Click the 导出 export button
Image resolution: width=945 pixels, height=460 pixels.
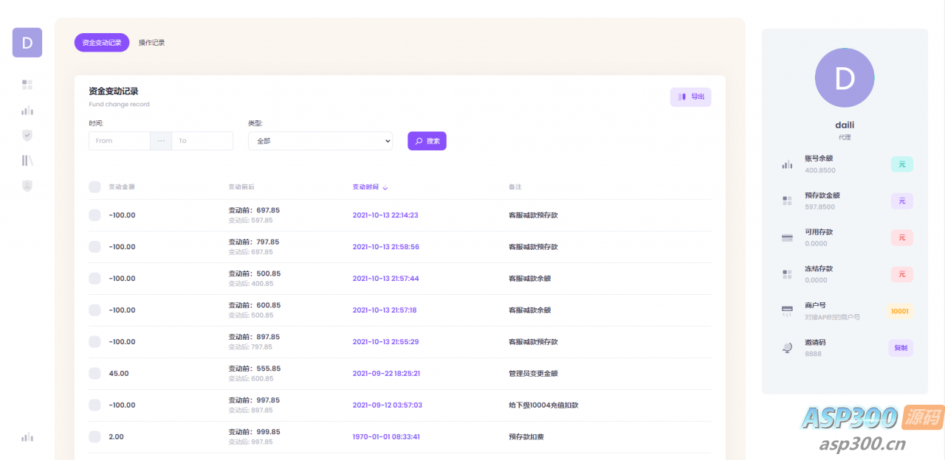click(x=690, y=97)
